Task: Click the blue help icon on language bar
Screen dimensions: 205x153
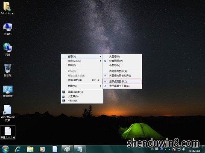Action: [x=161, y=149]
